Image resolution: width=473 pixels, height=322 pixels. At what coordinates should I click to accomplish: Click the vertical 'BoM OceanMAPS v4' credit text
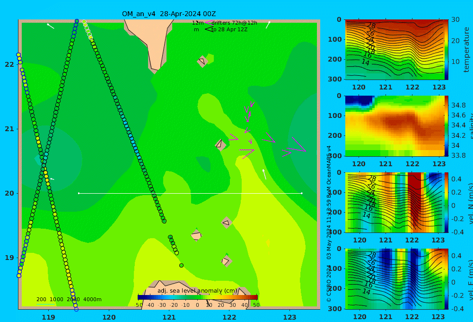329,171
